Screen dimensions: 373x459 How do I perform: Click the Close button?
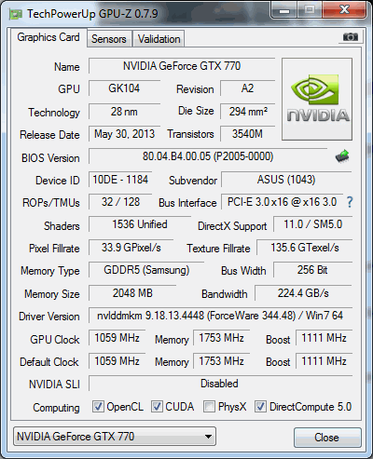tap(327, 438)
